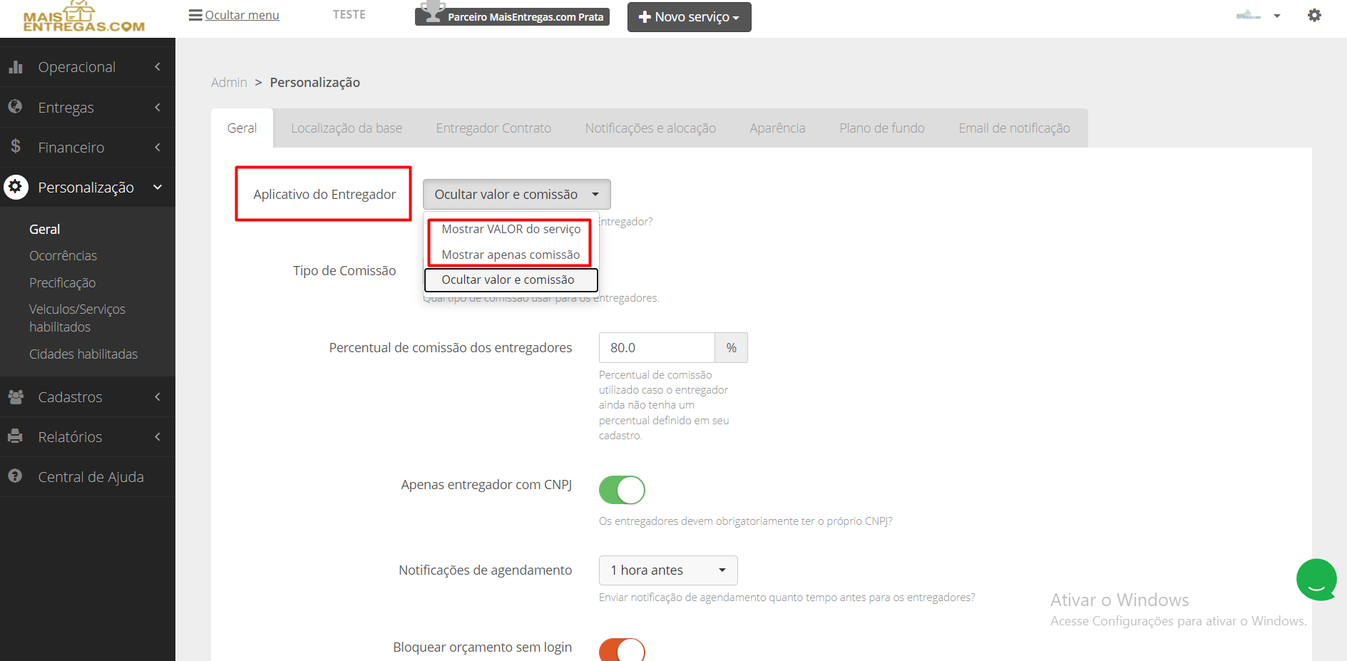Open the 1 hora antes dropdown
The image size is (1347, 661).
[x=668, y=570]
